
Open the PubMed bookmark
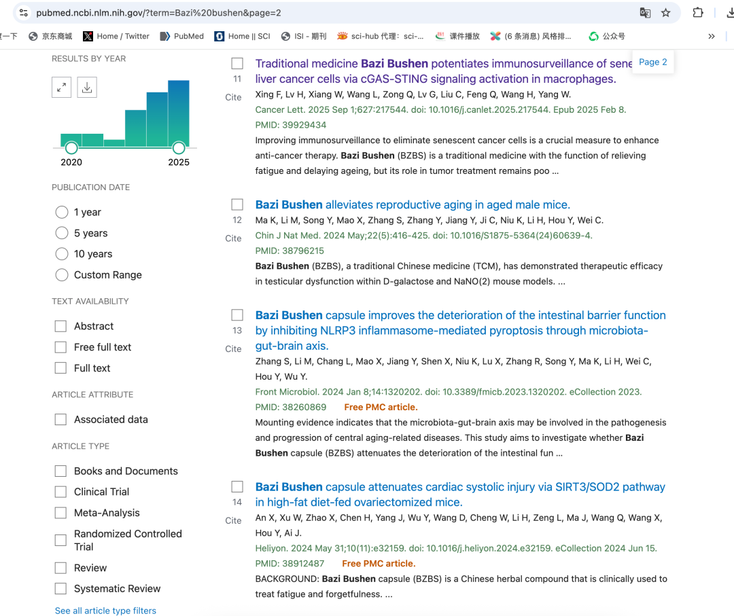(x=182, y=36)
